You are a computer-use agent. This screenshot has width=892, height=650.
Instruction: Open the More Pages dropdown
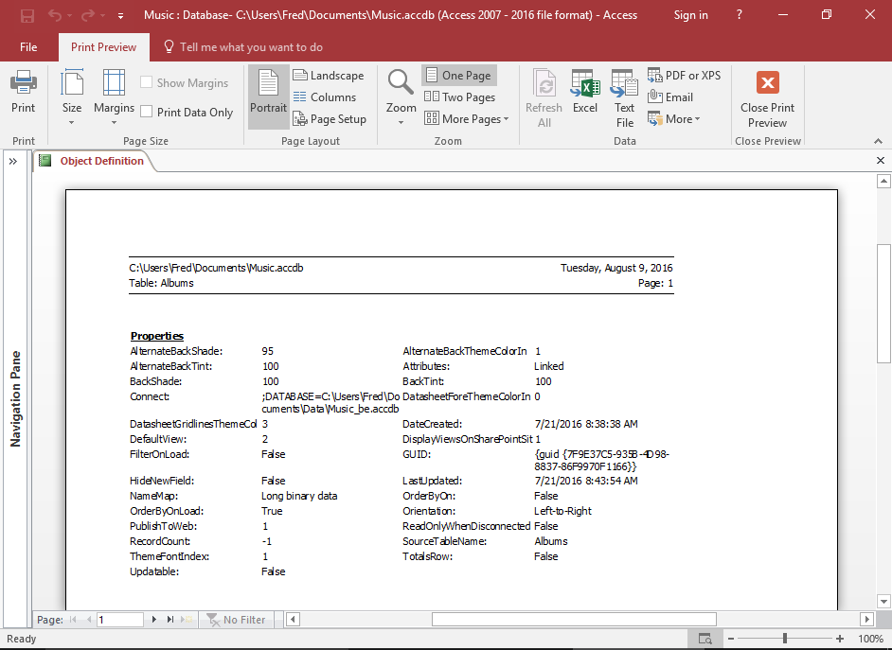tap(466, 118)
